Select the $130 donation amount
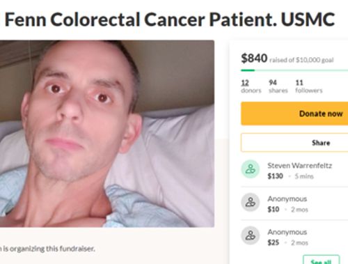Image resolution: width=348 pixels, height=264 pixels. click(x=275, y=176)
